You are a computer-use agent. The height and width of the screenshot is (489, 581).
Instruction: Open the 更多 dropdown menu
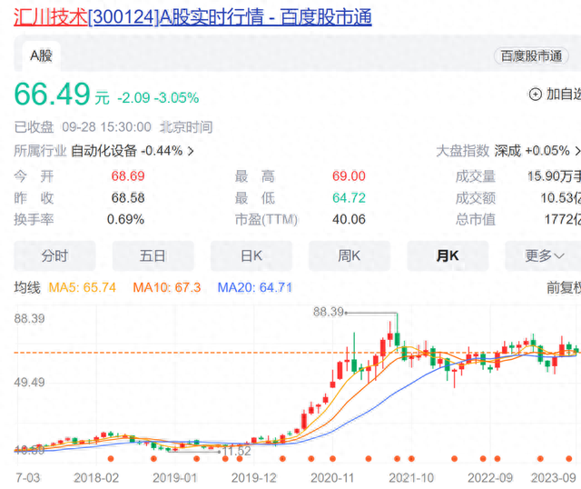click(x=544, y=255)
